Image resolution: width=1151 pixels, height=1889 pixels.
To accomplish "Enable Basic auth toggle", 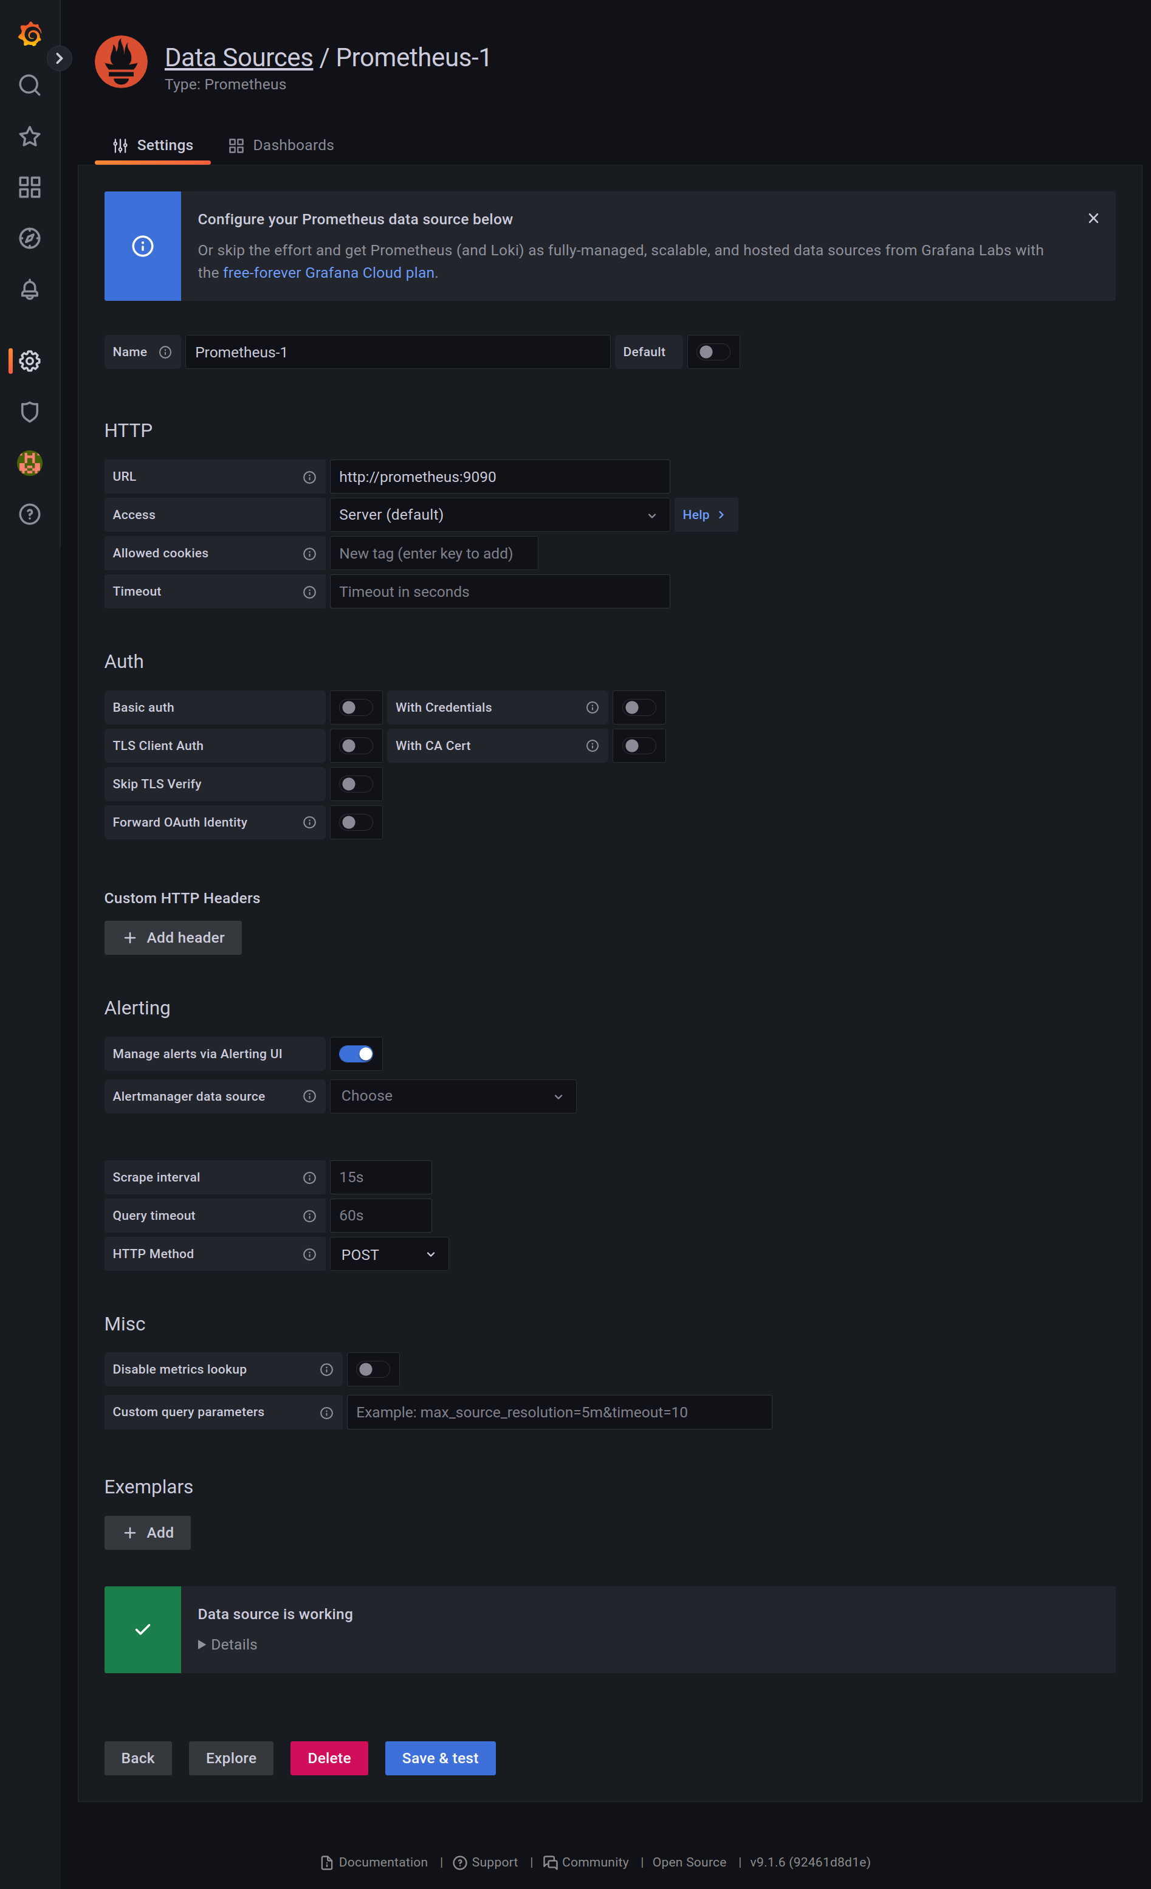I will point(356,707).
